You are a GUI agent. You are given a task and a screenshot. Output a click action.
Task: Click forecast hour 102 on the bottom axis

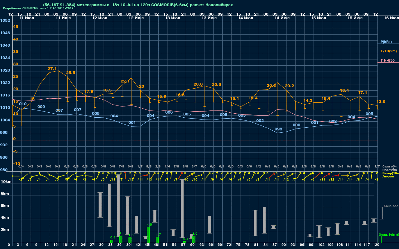(x=321, y=245)
